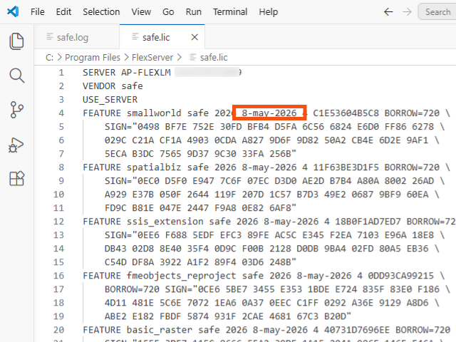Image resolution: width=456 pixels, height=342 pixels.
Task: Open the Search view in activity bar
Action: [16, 76]
